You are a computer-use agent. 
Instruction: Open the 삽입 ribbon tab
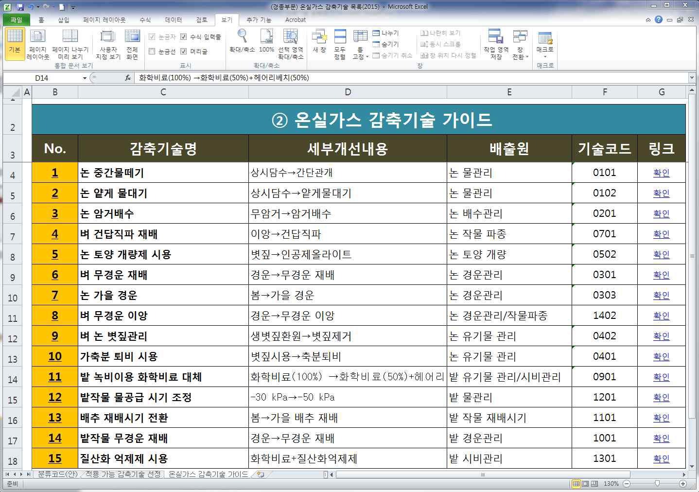tap(64, 20)
